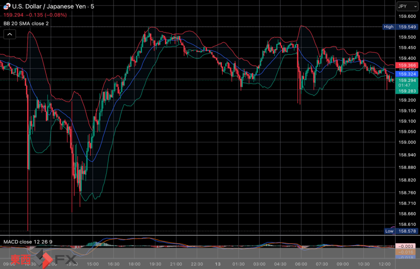
Task: Click the 159.000 price scale label
Action: (x=407, y=142)
